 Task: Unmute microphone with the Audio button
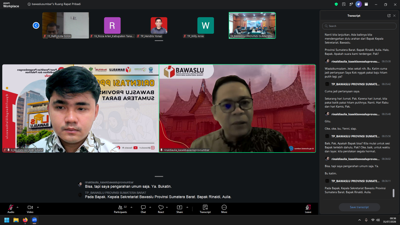coord(11,209)
